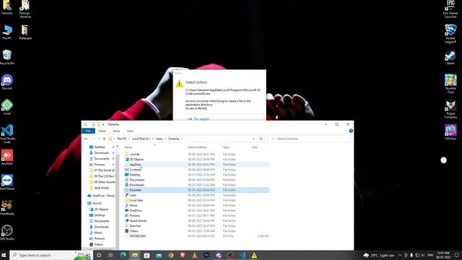
Task: Click 'Local Disk (C:)' in the breadcrumb
Action: click(x=141, y=139)
